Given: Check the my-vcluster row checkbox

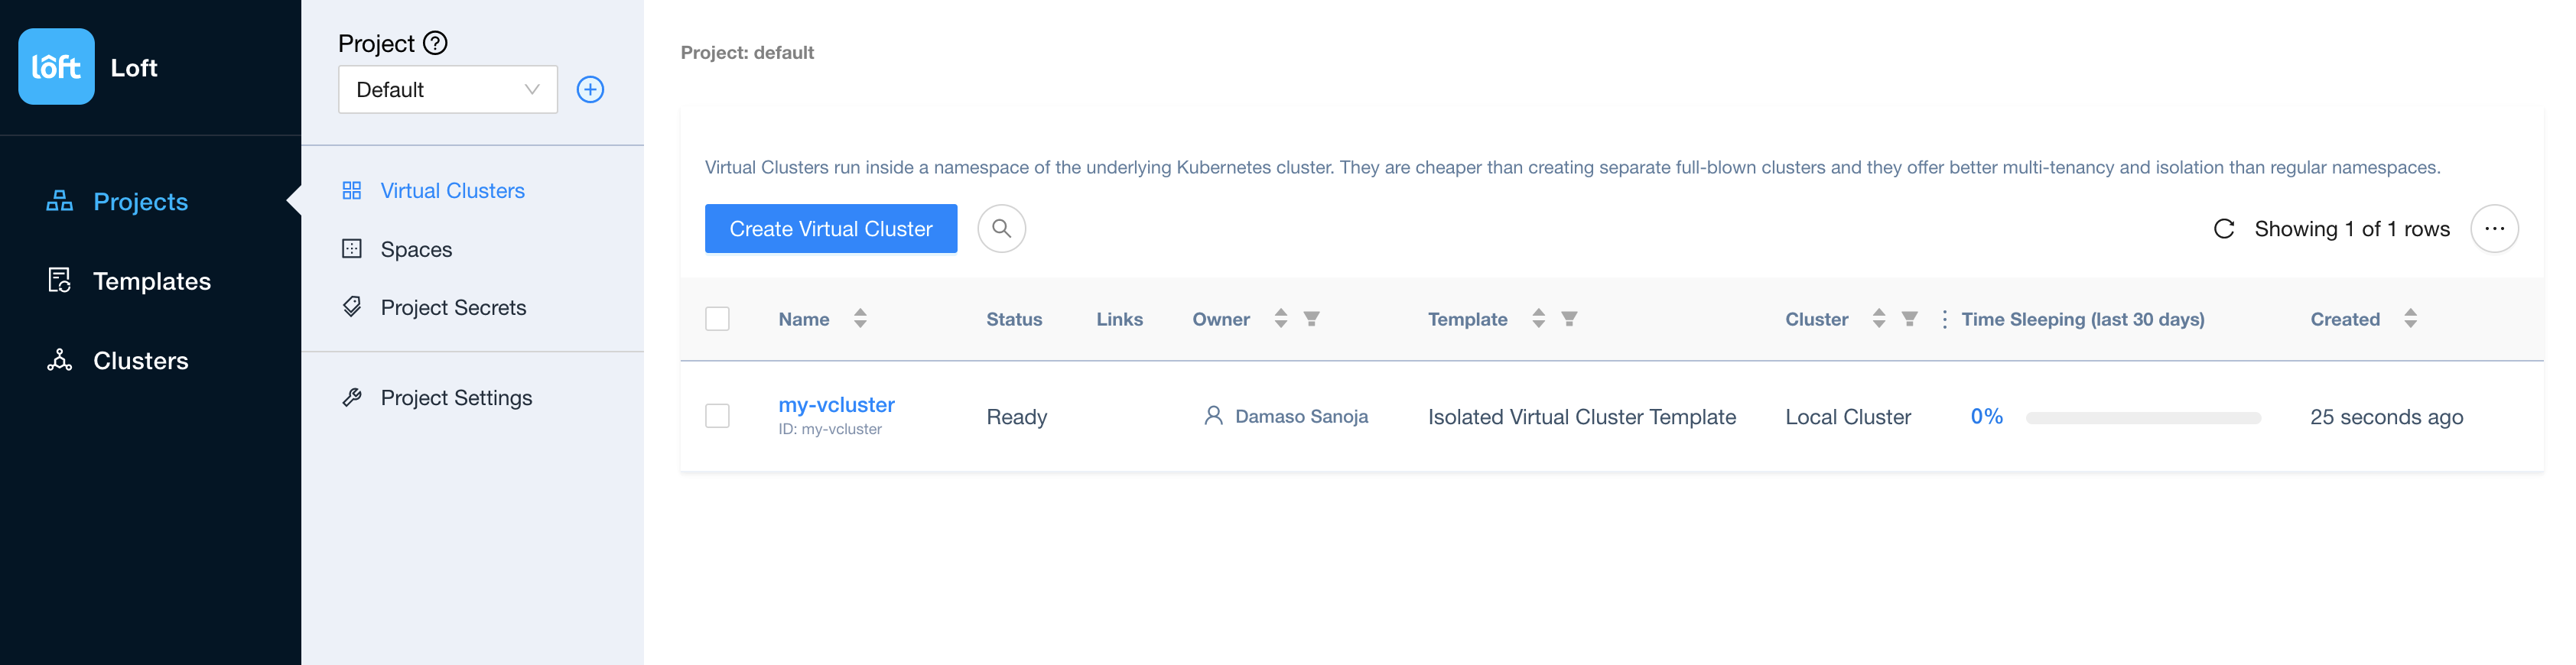Looking at the screenshot, I should (717, 416).
